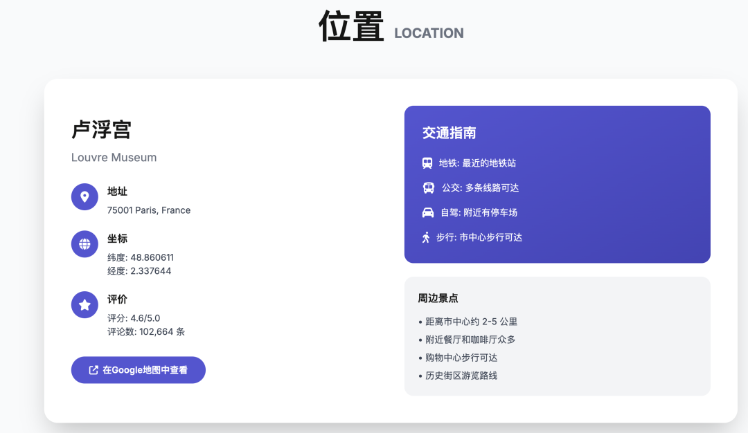
Task: Click the bus icon beside 公交
Action: (x=429, y=187)
